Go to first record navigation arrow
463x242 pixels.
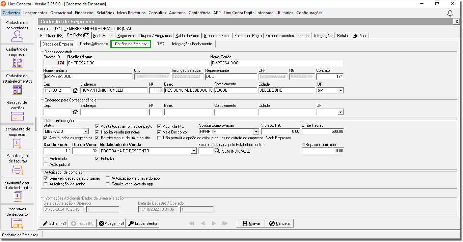[192, 223]
